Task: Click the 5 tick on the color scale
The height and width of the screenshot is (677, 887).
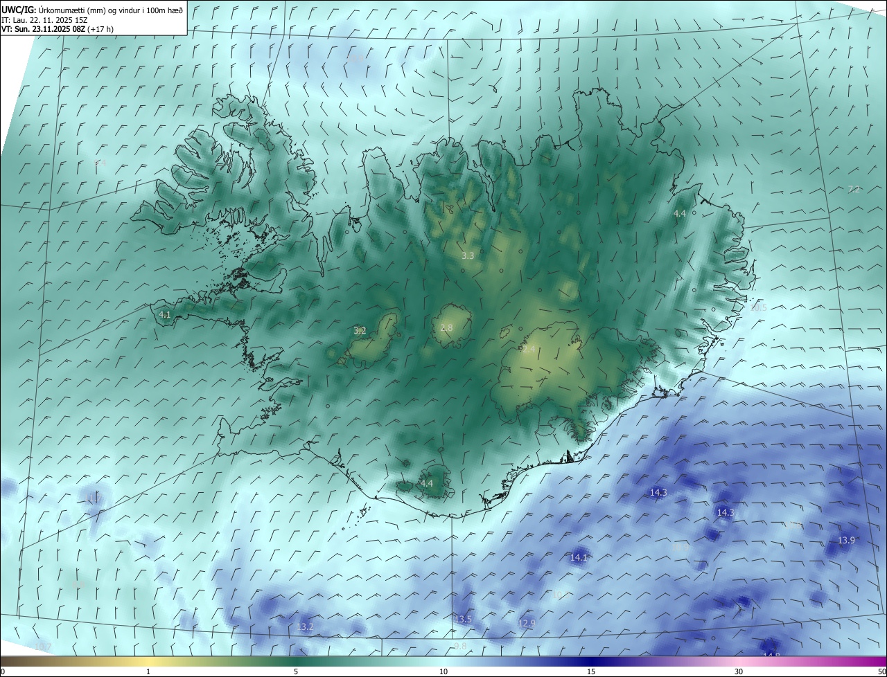Action: pos(296,671)
